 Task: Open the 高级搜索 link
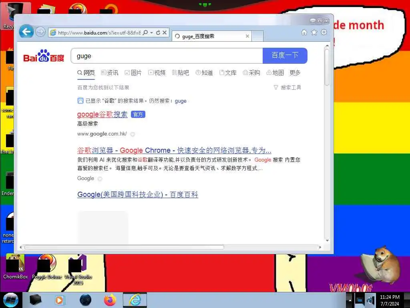click(x=87, y=124)
